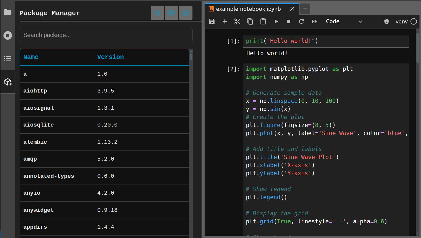Screen dimensions: 421x238
Task: Open the table of contents sidebar
Action: click(8, 58)
